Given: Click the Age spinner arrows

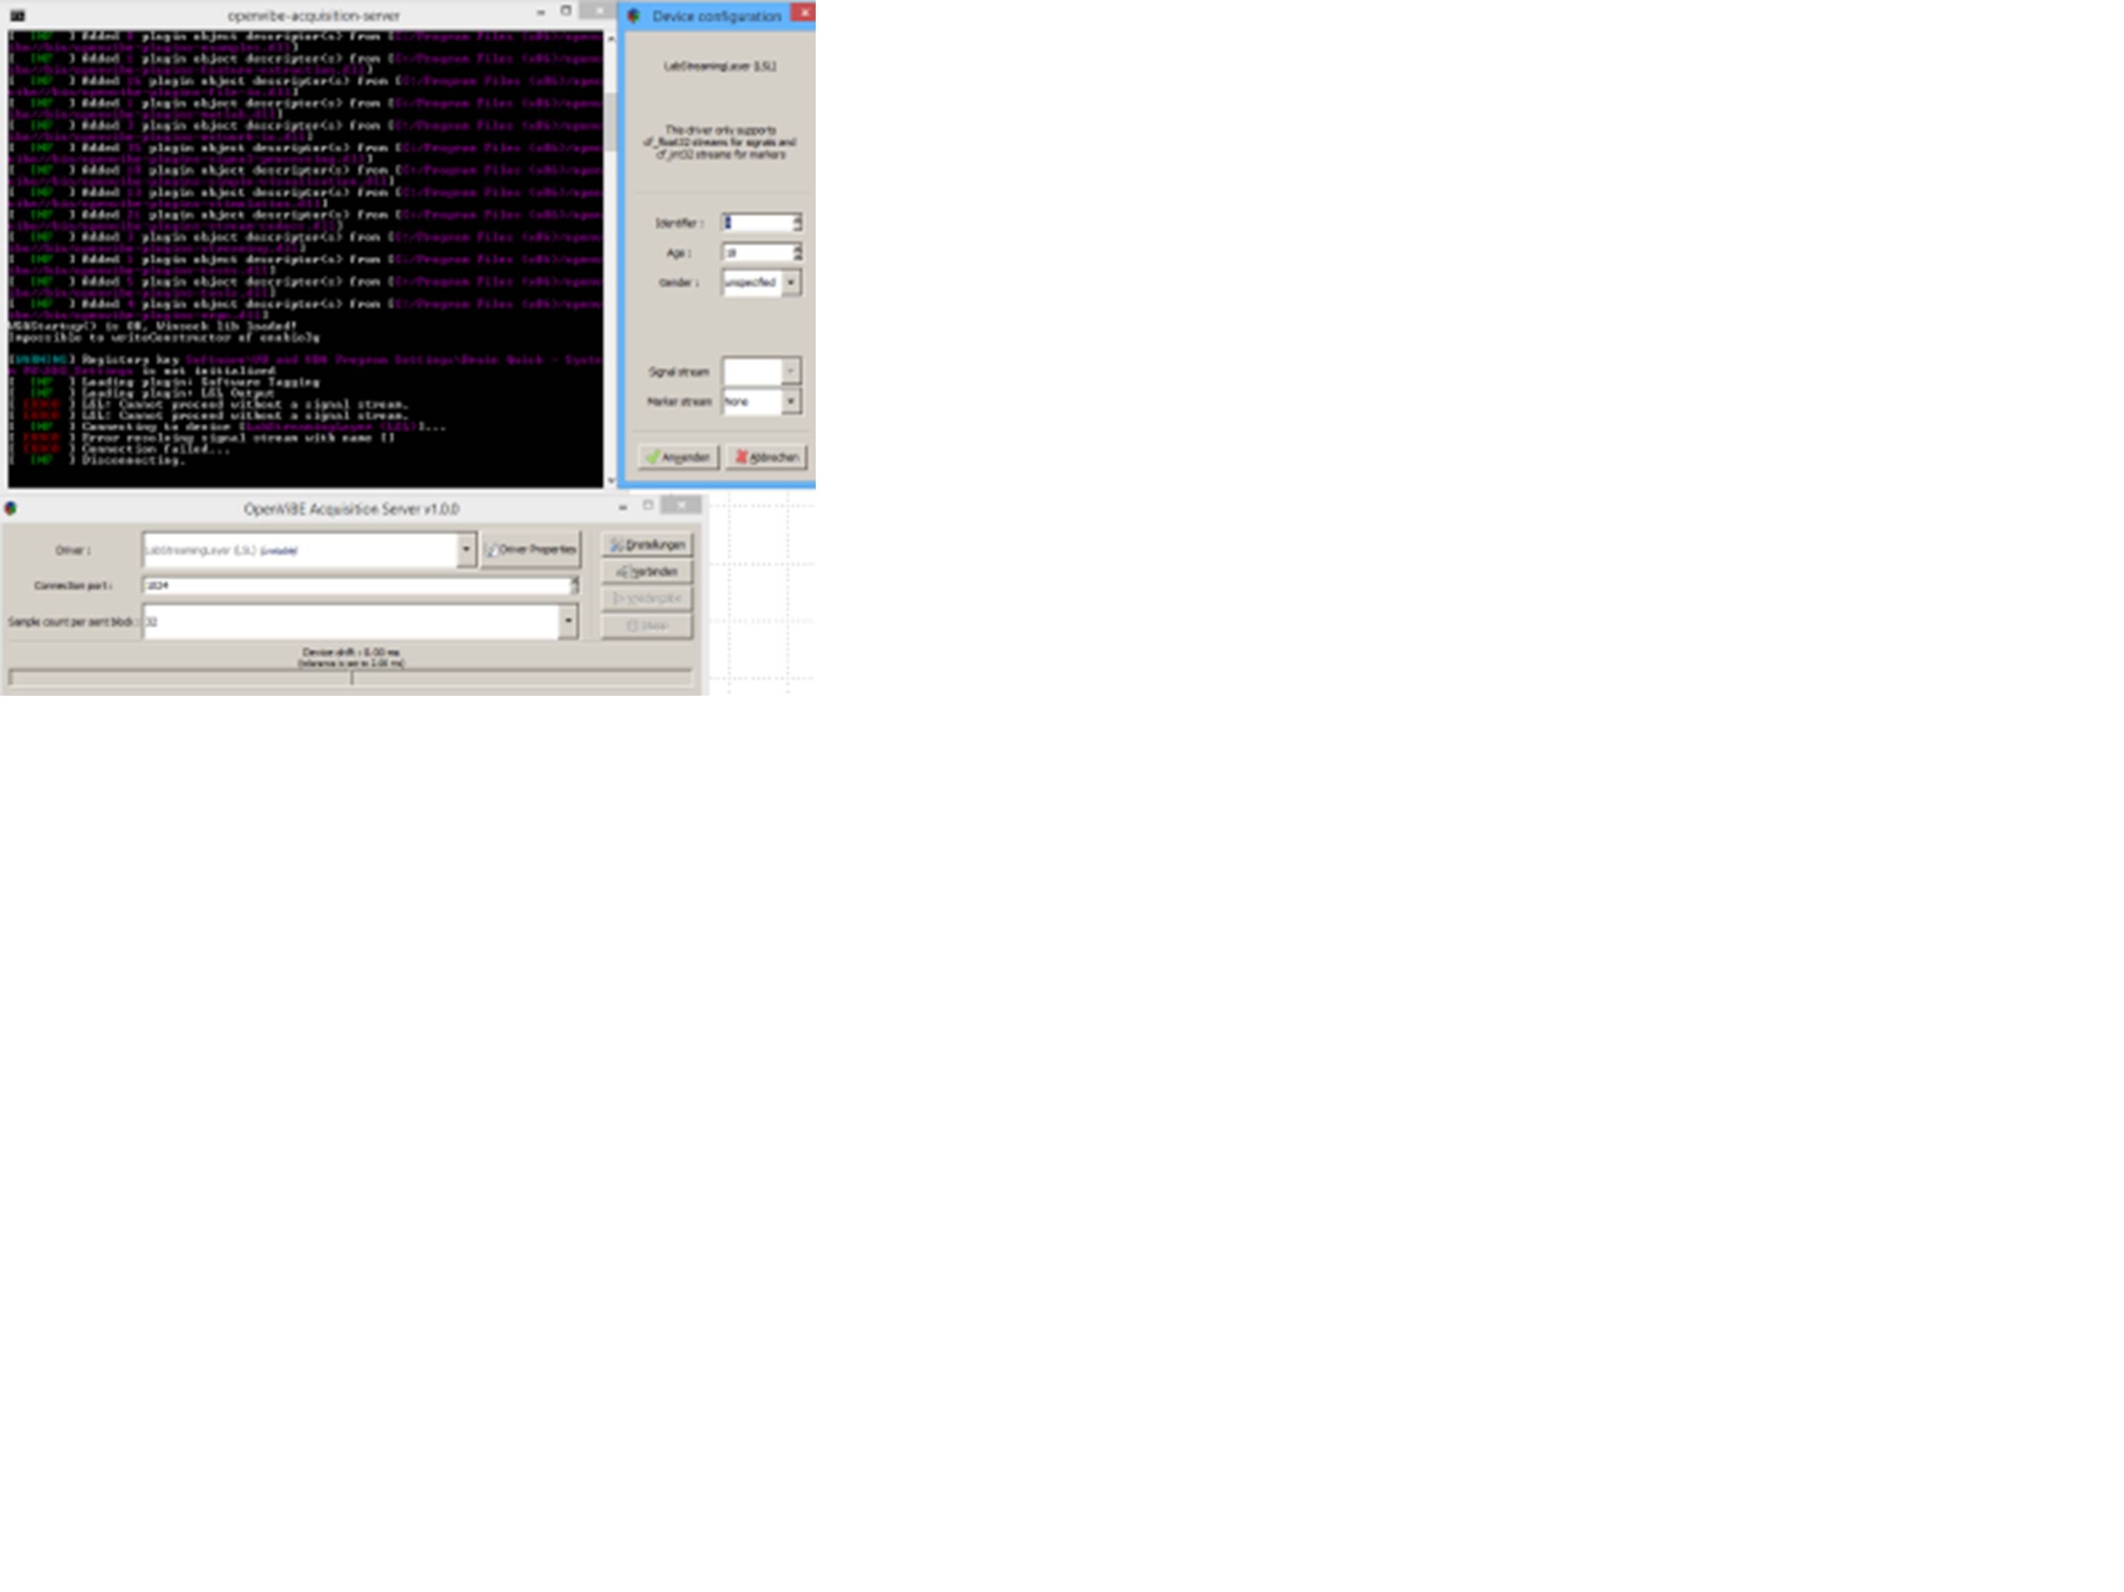Looking at the screenshot, I should tap(797, 252).
